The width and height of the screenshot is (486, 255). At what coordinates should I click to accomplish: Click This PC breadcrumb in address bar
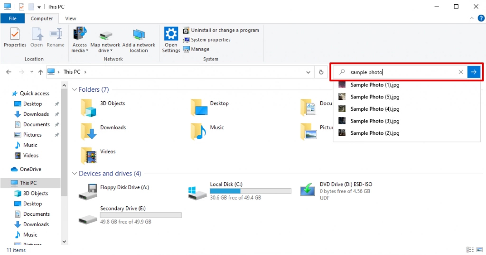[x=72, y=72]
